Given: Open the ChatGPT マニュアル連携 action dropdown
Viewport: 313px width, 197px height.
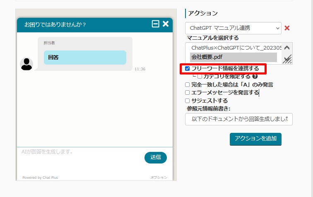Looking at the screenshot, I should pos(233,28).
